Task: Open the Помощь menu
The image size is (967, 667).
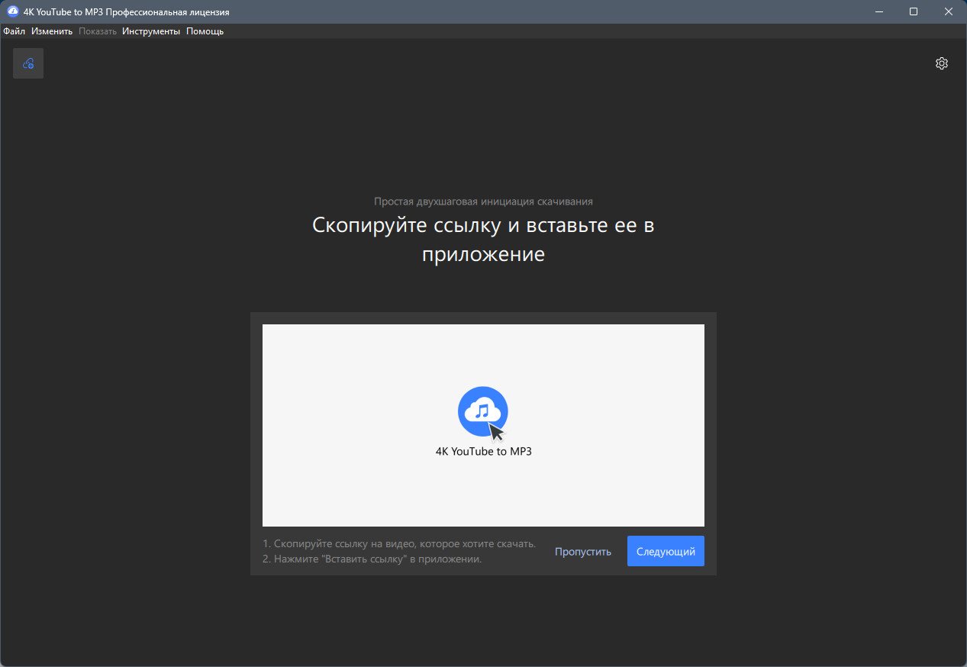Action: (205, 31)
